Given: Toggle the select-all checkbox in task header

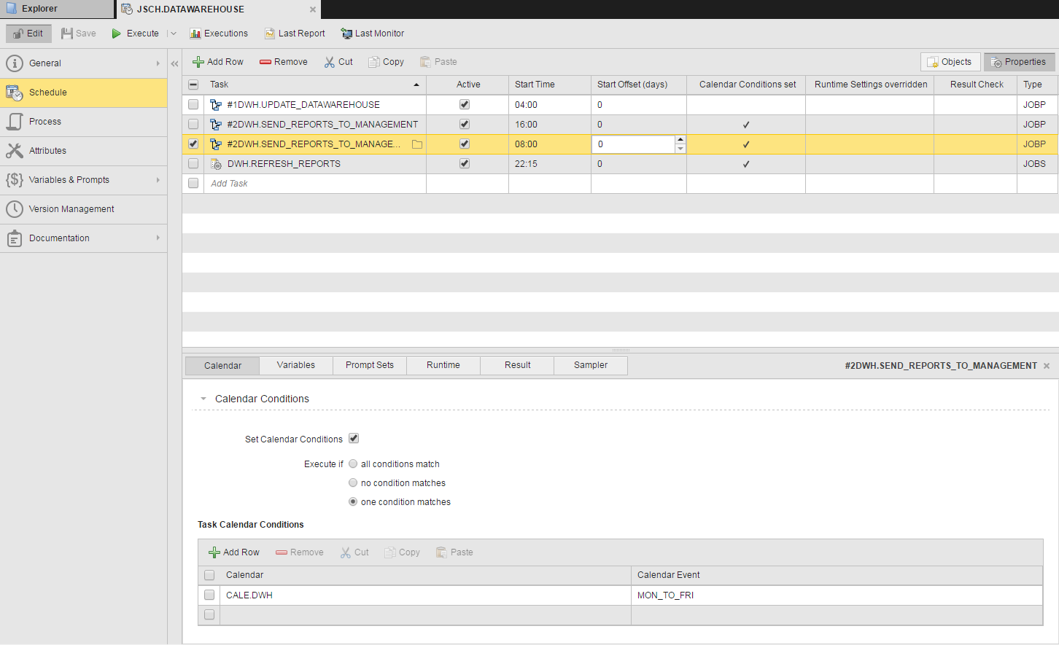Looking at the screenshot, I should (x=193, y=85).
